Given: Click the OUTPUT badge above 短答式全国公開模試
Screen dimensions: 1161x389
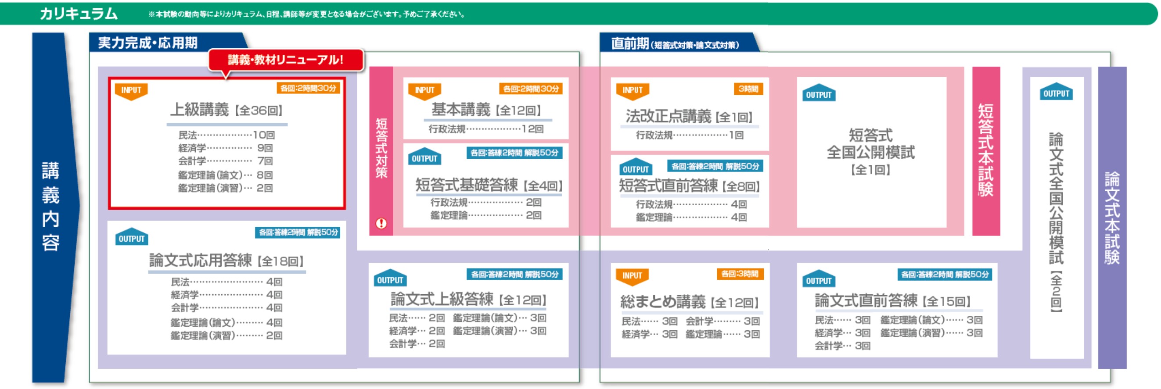Looking at the screenshot, I should tap(819, 94).
